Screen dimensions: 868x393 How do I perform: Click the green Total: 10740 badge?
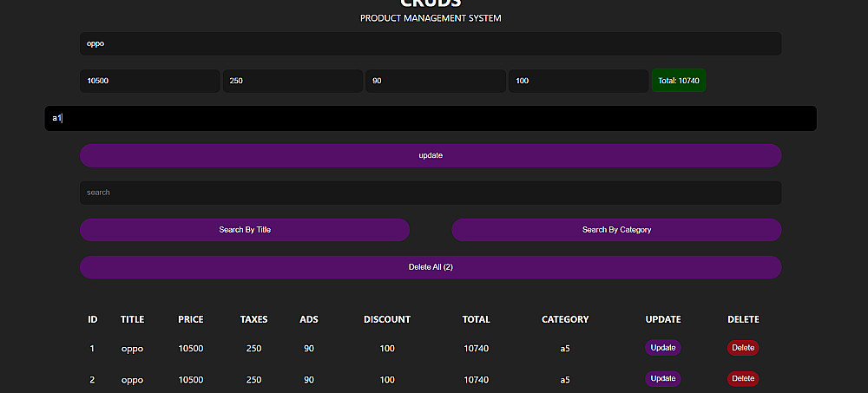click(679, 81)
